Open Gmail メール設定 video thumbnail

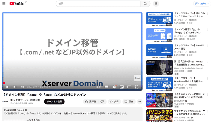pos(160,51)
